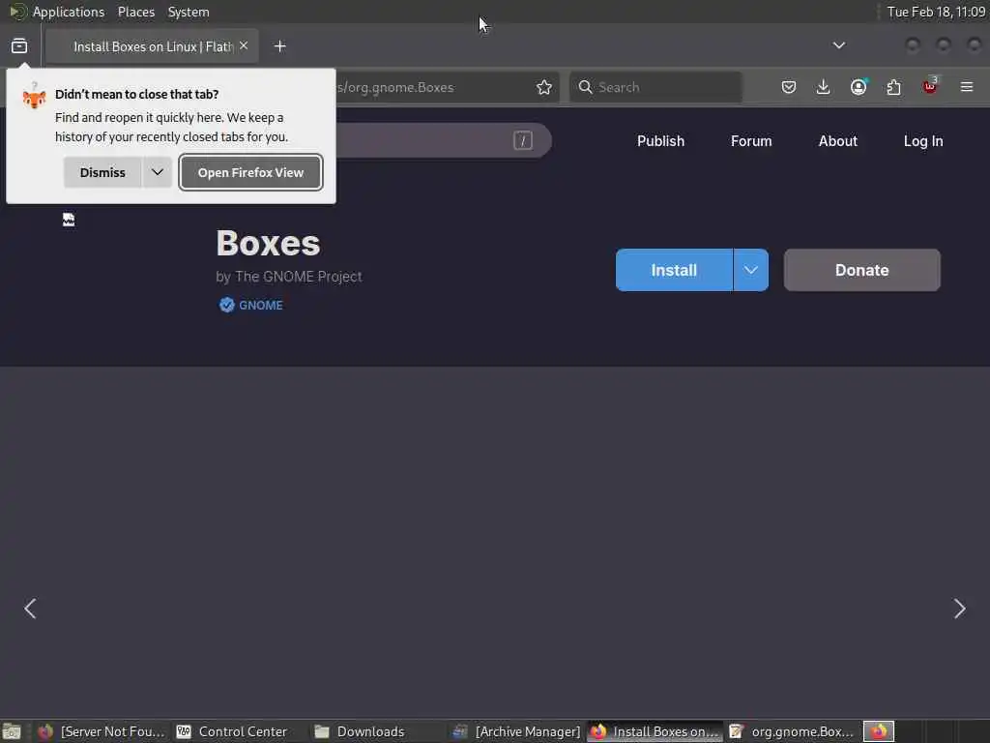Show next screenshot with right arrow

click(959, 609)
